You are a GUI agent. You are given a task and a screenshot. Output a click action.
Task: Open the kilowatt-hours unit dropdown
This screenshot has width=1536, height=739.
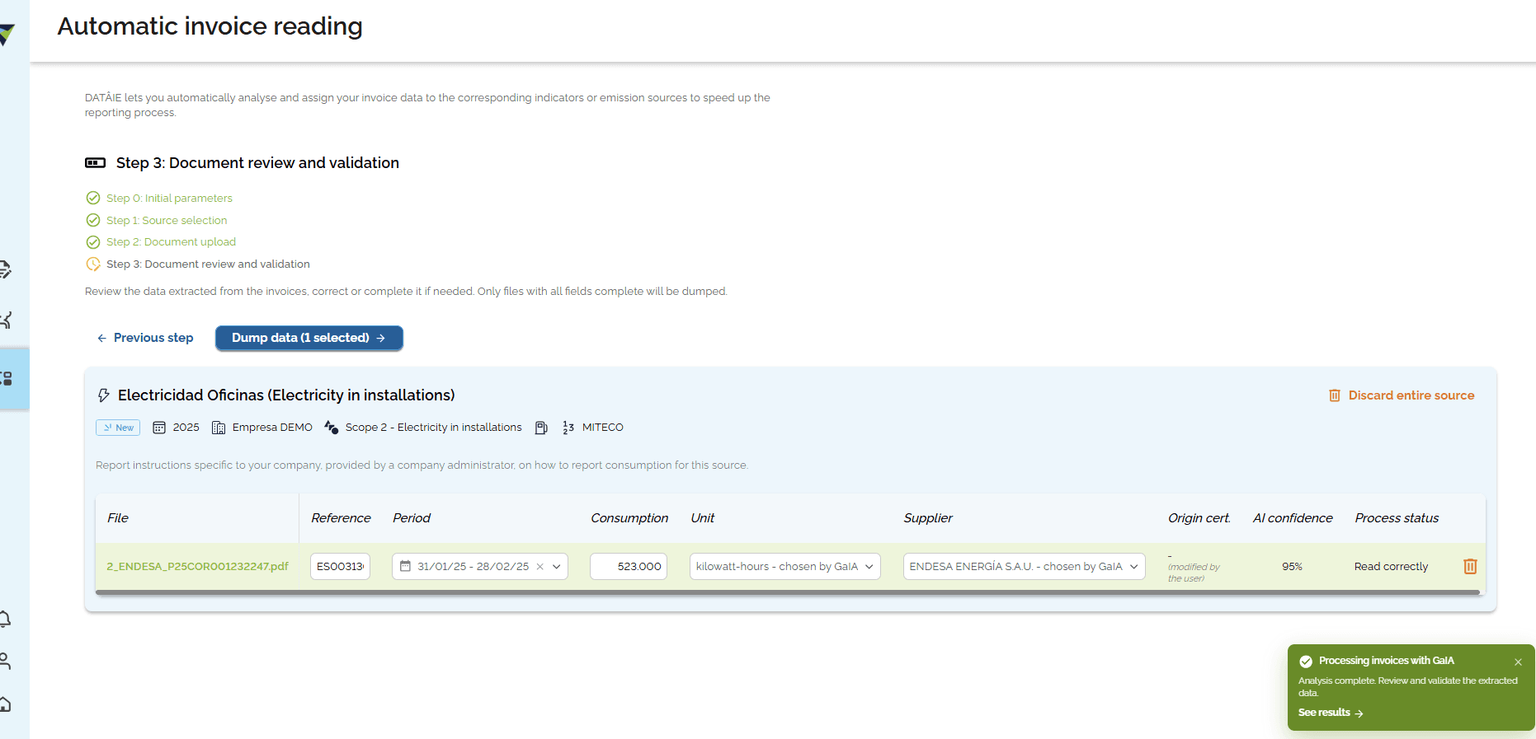pyautogui.click(x=785, y=567)
